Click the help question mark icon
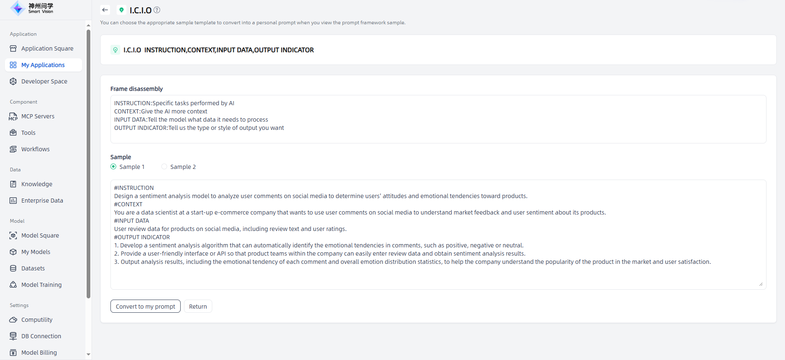The height and width of the screenshot is (360, 785). pos(157,10)
